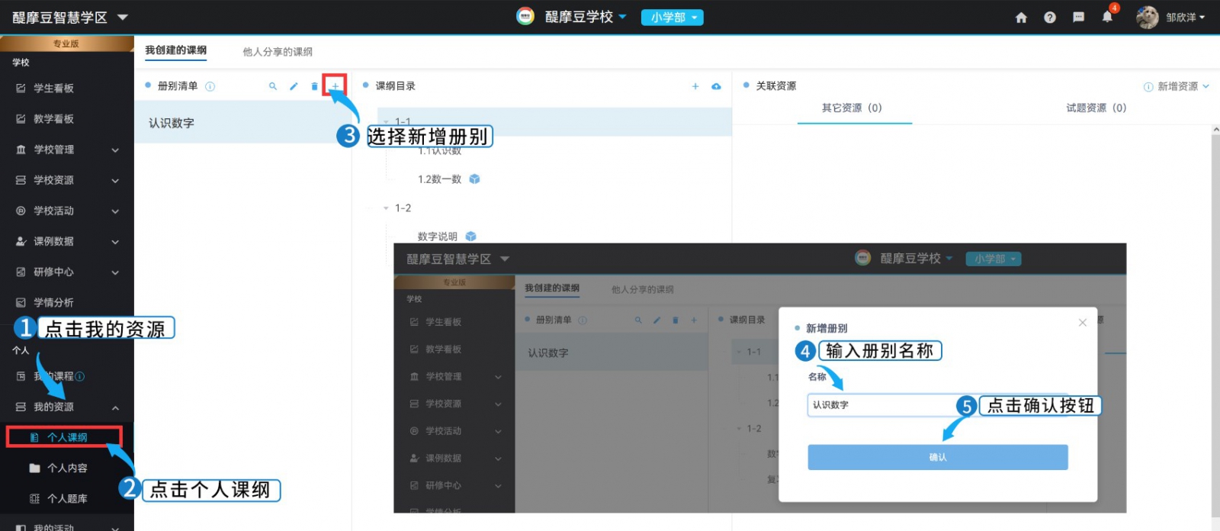Expand the 学校管理 sidebar section
1220x531 pixels.
click(67, 150)
